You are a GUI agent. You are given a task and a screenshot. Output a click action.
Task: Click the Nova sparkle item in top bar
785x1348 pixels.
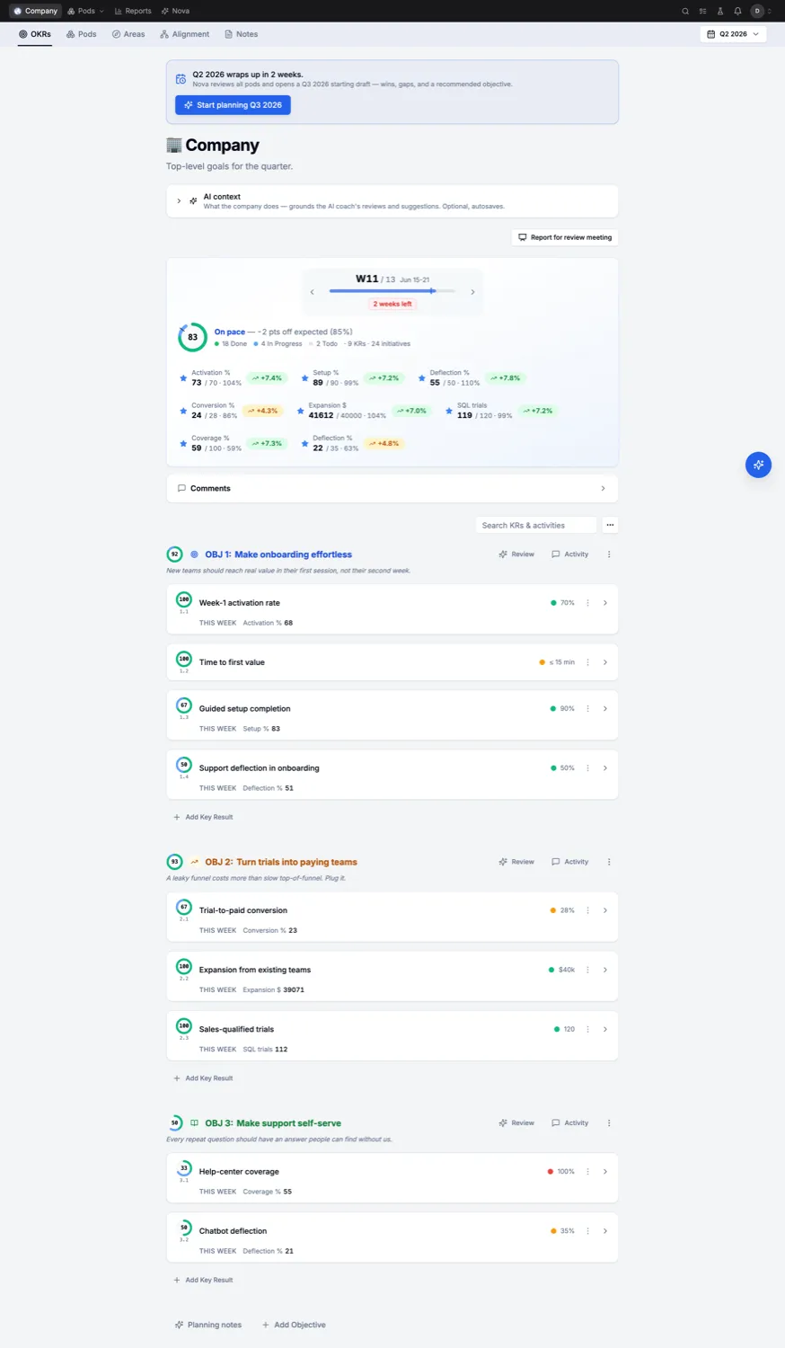(175, 11)
